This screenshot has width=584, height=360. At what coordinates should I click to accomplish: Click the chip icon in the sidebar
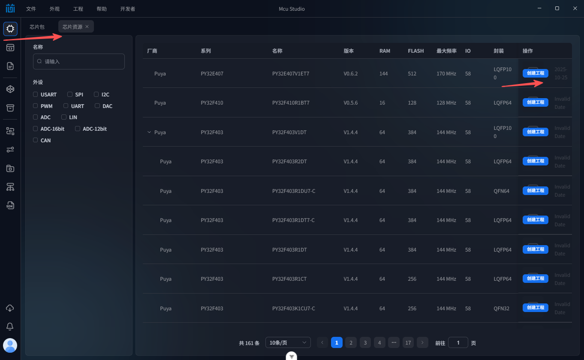pyautogui.click(x=10, y=29)
